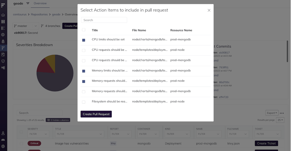
Task: Toggle the select-all checkbox in the background table header
Action: click(x=21, y=132)
